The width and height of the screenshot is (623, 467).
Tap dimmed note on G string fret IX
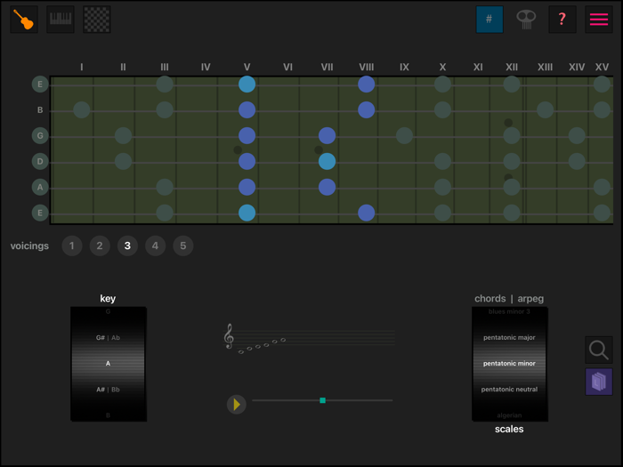[x=404, y=136]
